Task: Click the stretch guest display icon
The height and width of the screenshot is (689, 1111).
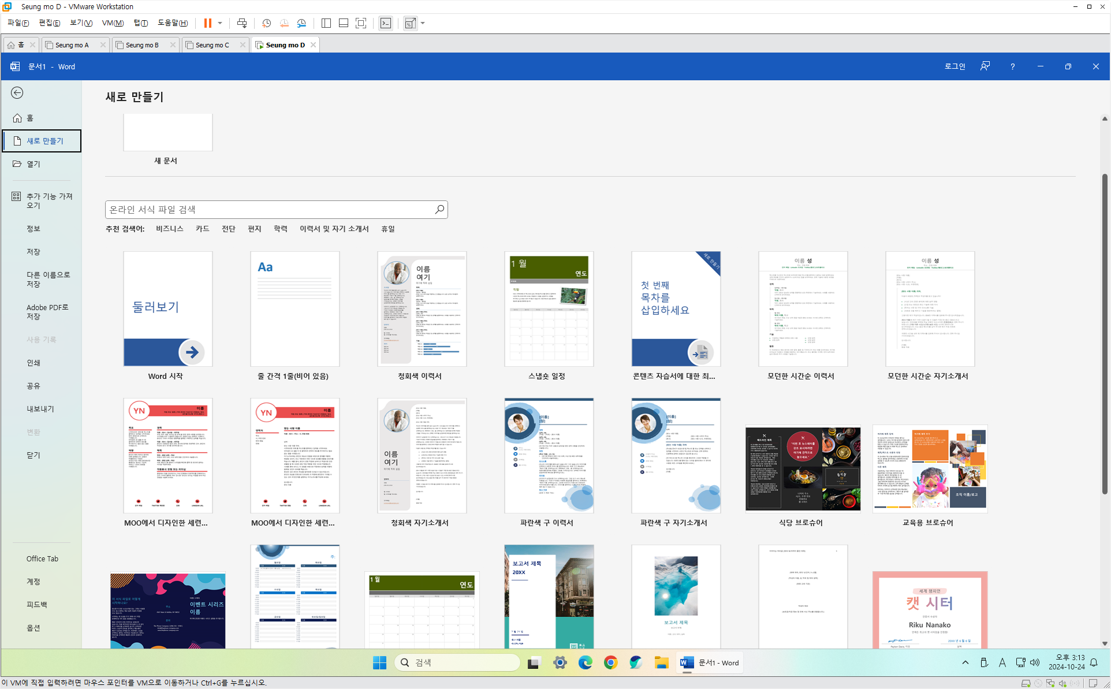Action: pos(410,23)
